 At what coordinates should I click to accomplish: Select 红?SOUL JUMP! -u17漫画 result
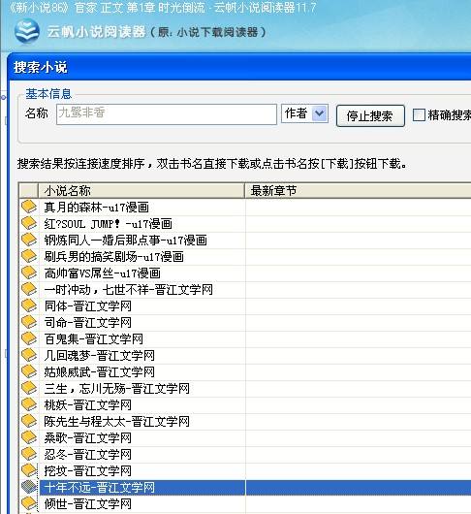click(109, 224)
